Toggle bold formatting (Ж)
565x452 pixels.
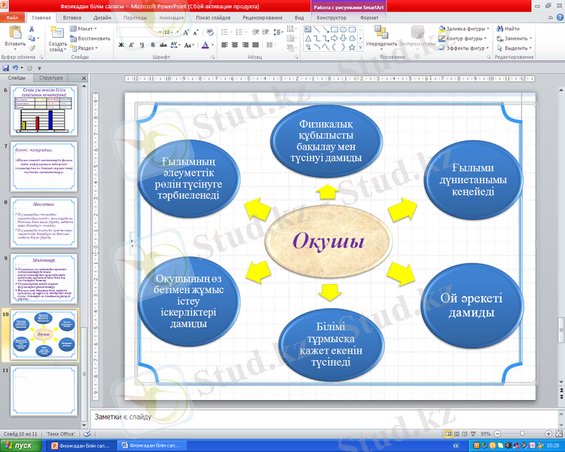[x=121, y=45]
